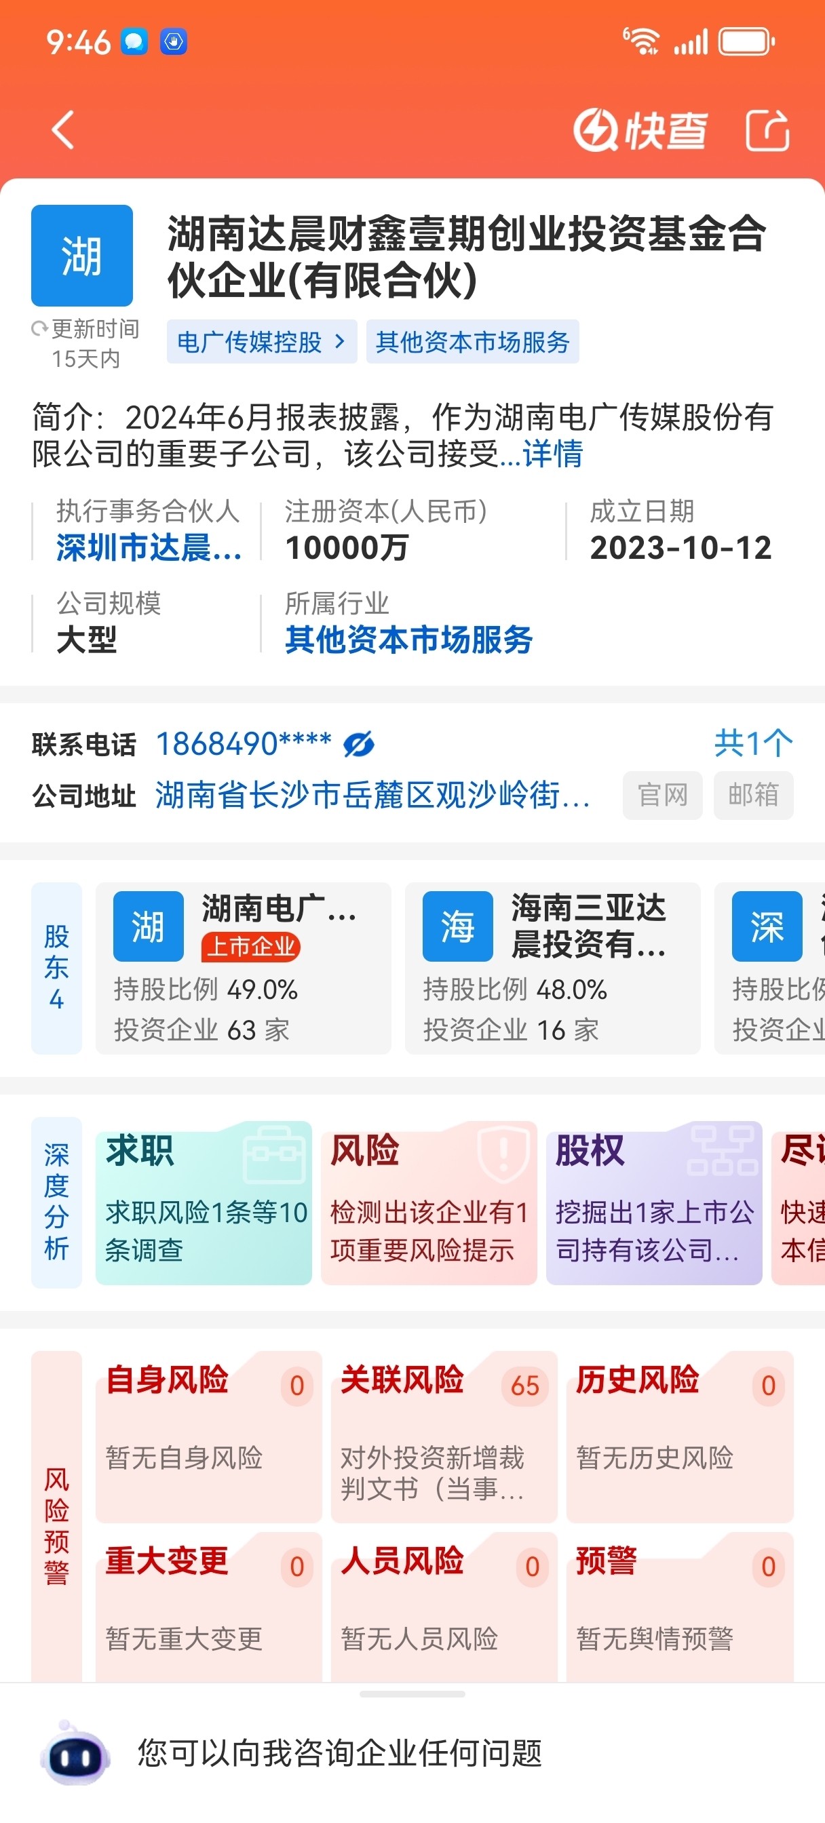Open shareholder card 湖南电广...

tap(244, 968)
